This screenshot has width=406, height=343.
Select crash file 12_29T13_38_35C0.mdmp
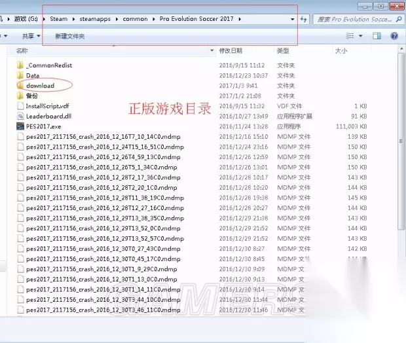pos(101,219)
